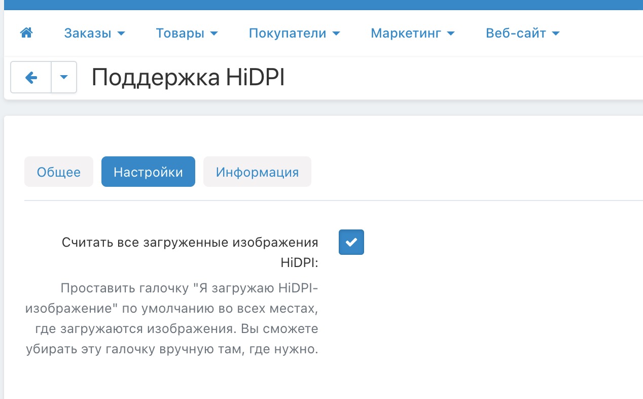Viewport: 643px width, 399px height.
Task: Click the back arrow button
Action: 31,77
